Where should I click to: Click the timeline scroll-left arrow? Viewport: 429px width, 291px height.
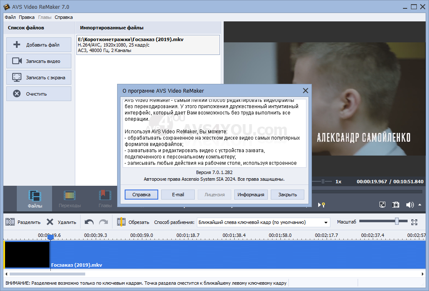click(6, 274)
